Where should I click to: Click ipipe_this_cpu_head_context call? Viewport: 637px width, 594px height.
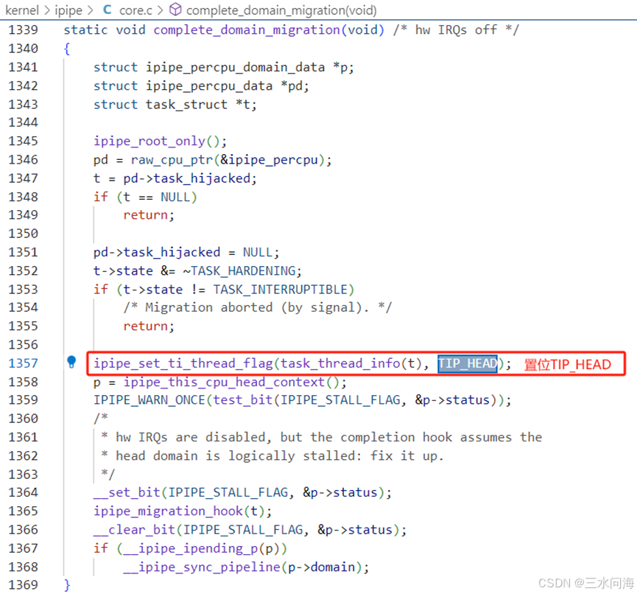click(x=225, y=382)
